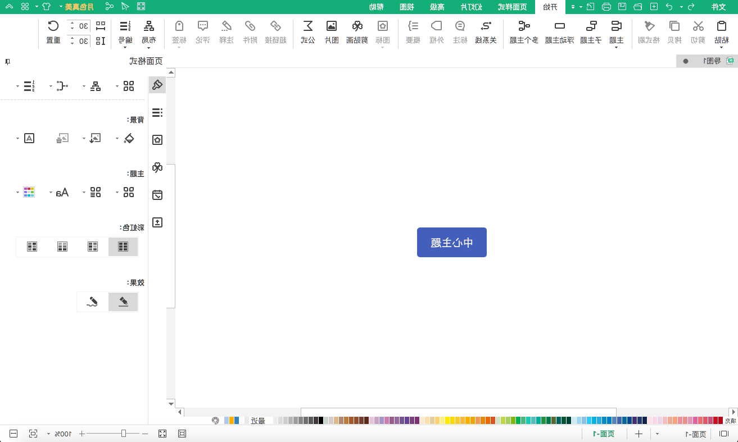738x442 pixels.
Task: Add a boundary frame (外框)
Action: [x=436, y=33]
